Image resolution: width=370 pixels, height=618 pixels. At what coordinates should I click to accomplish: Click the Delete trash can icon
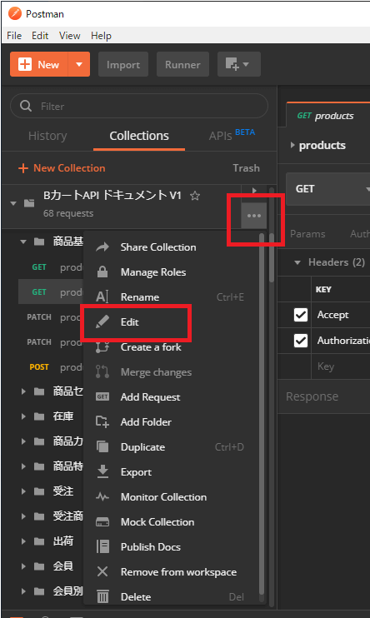[102, 596]
